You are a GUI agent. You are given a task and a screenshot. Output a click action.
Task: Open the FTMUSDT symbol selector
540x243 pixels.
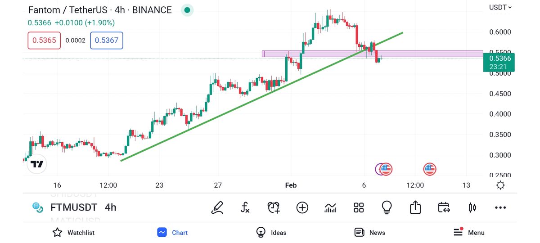pos(73,207)
